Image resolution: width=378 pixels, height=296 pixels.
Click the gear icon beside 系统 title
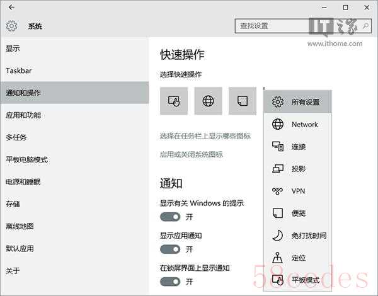(11, 26)
